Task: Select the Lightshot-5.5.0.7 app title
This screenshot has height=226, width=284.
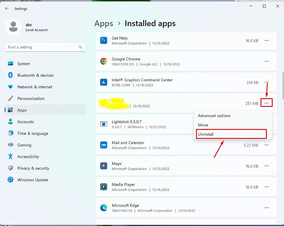Action: click(127, 122)
